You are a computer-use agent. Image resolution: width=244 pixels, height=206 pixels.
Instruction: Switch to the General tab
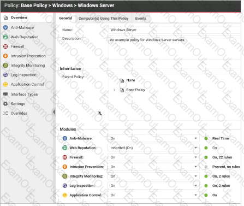(66, 18)
